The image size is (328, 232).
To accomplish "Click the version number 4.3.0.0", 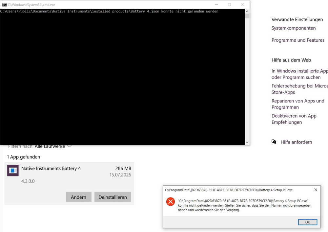I will (x=28, y=181).
